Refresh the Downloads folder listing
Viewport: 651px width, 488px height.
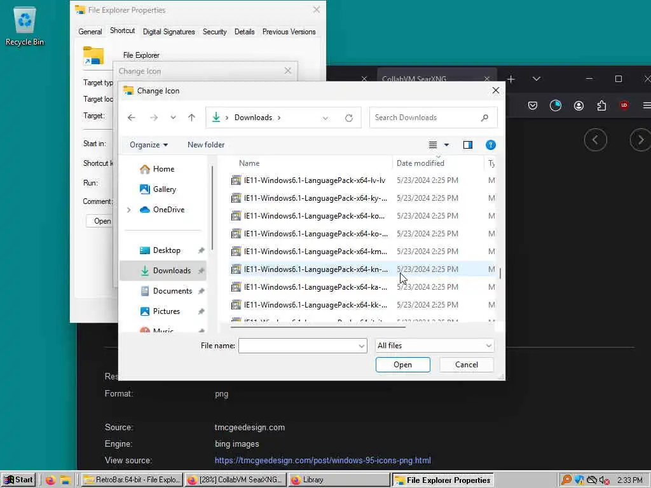click(349, 118)
